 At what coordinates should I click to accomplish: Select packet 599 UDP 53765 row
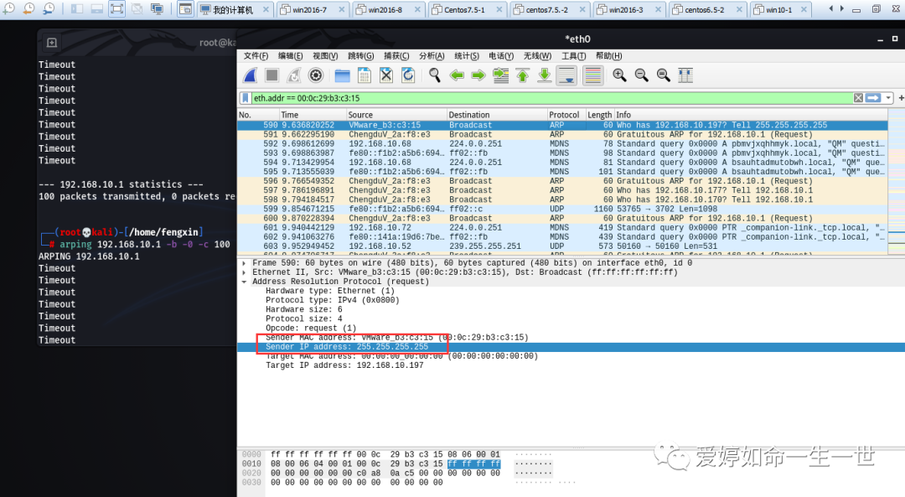562,209
